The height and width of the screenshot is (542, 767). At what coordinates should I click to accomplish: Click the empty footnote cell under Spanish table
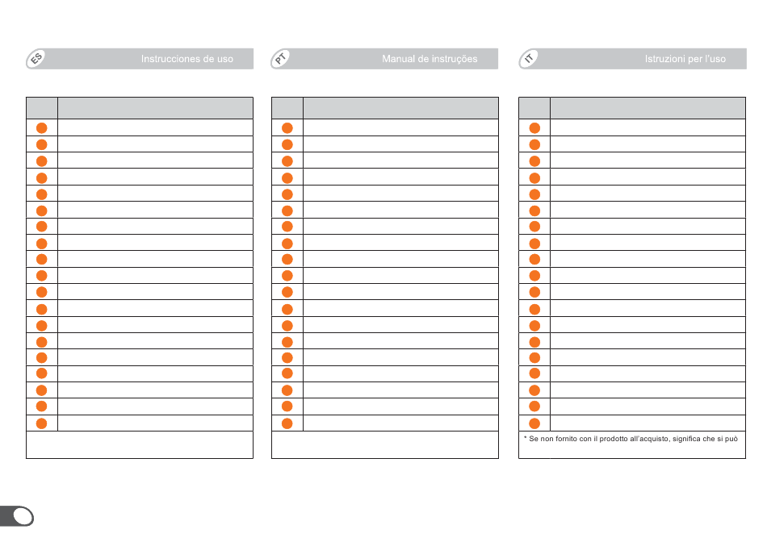140,444
